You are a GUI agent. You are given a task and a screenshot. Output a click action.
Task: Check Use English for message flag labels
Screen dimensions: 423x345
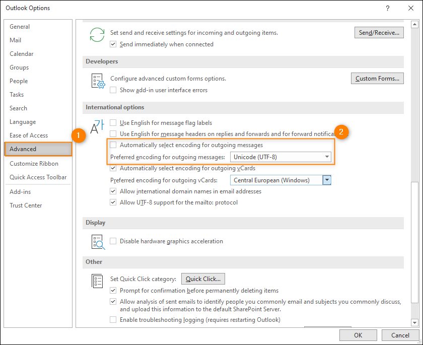[113, 123]
